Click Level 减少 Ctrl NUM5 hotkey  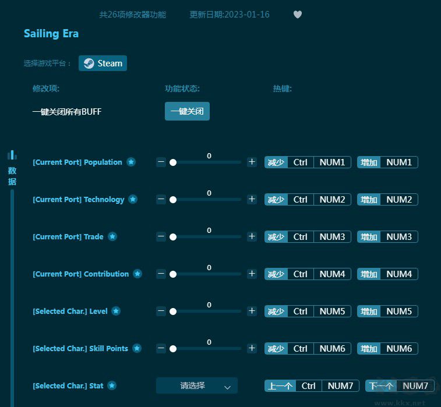coord(308,311)
